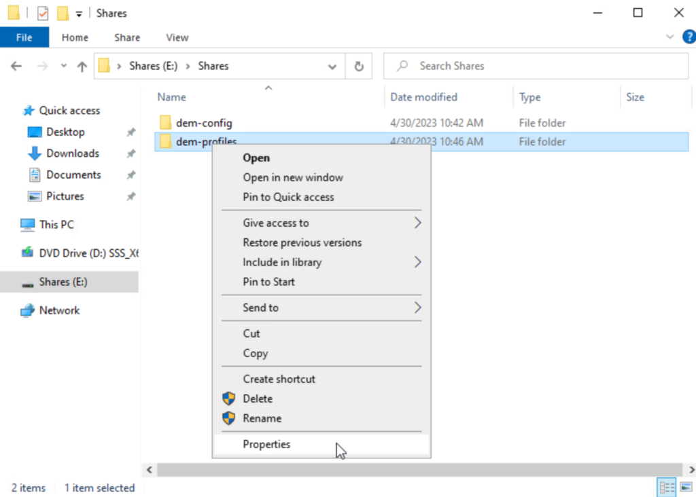Screen dimensions: 696x497
Task: Open the Recent locations dropdown arrow
Action: [x=64, y=66]
